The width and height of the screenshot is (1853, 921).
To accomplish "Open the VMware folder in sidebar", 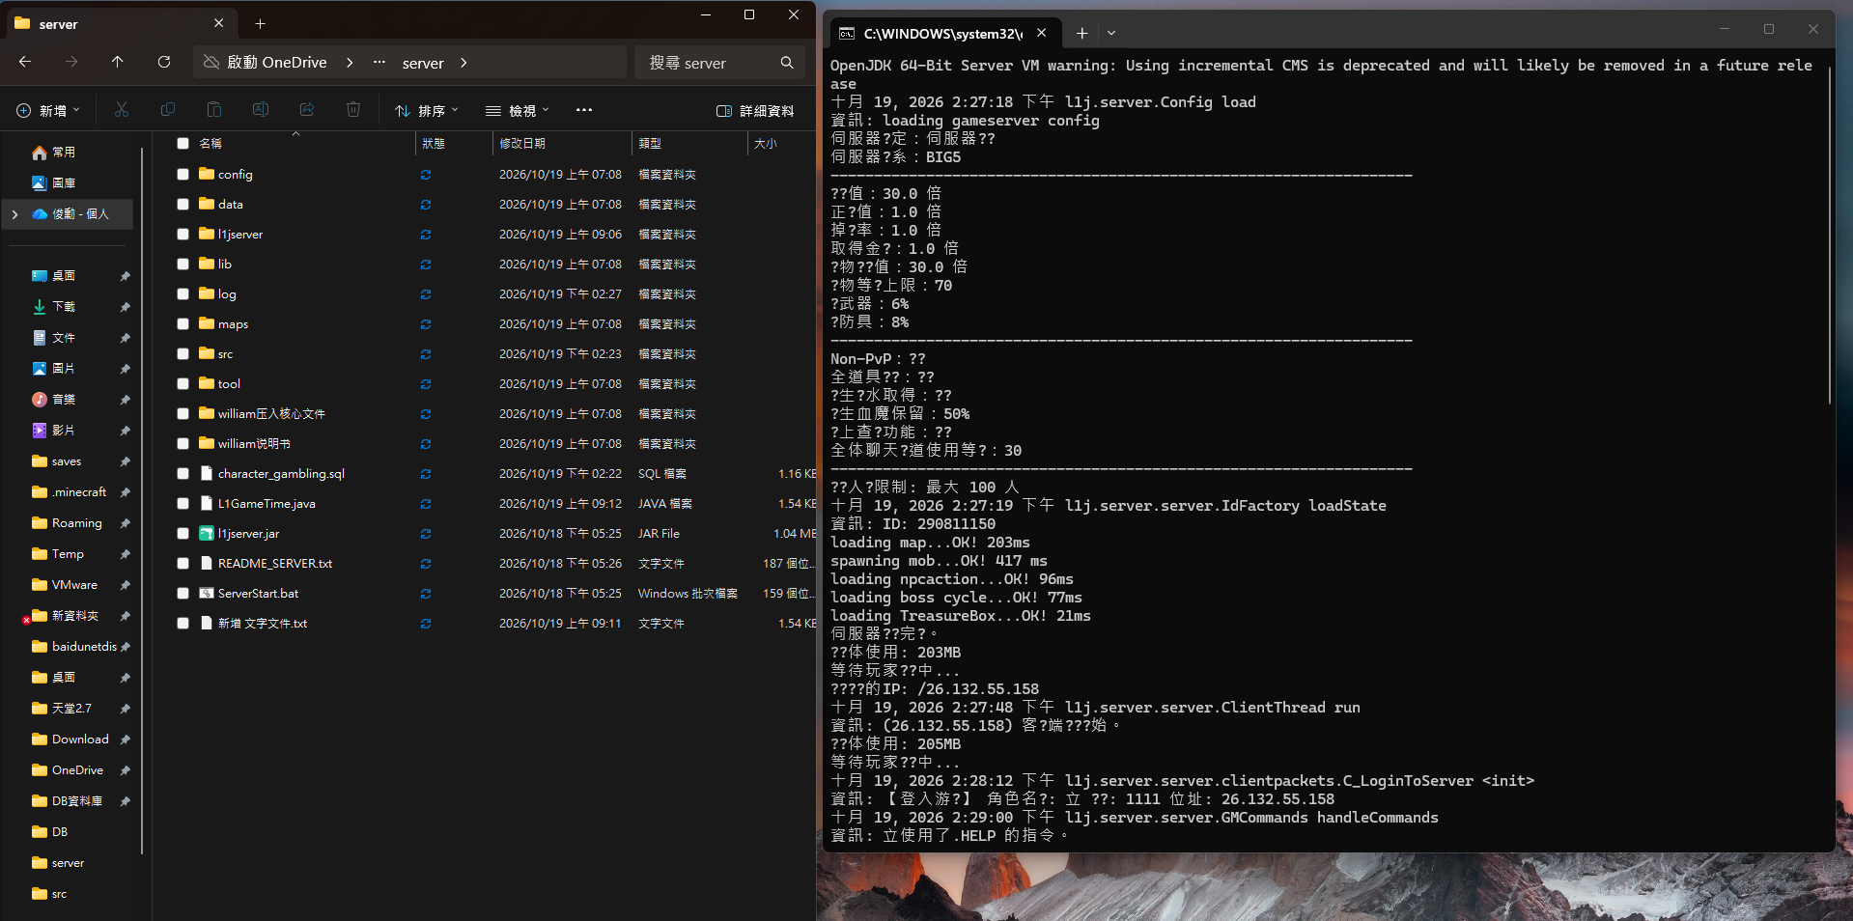I will tap(74, 585).
